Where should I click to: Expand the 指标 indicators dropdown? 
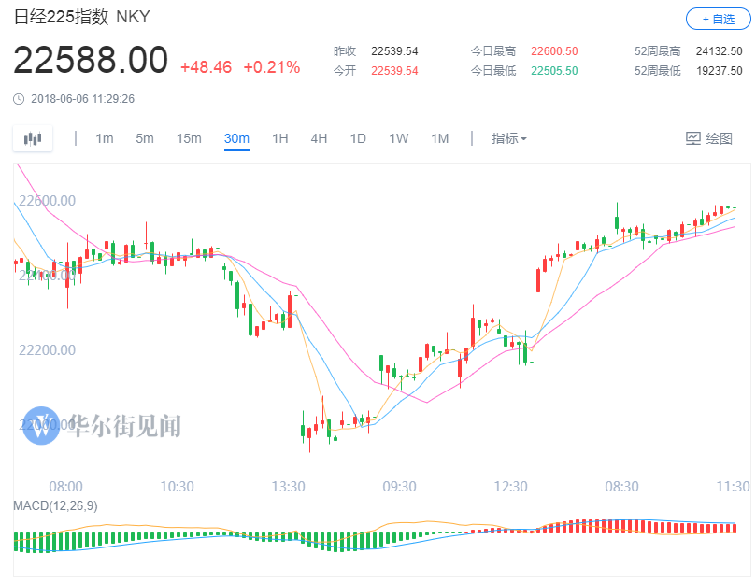pos(509,138)
